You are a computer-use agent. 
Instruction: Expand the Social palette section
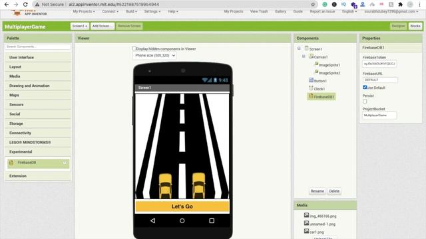38,114
